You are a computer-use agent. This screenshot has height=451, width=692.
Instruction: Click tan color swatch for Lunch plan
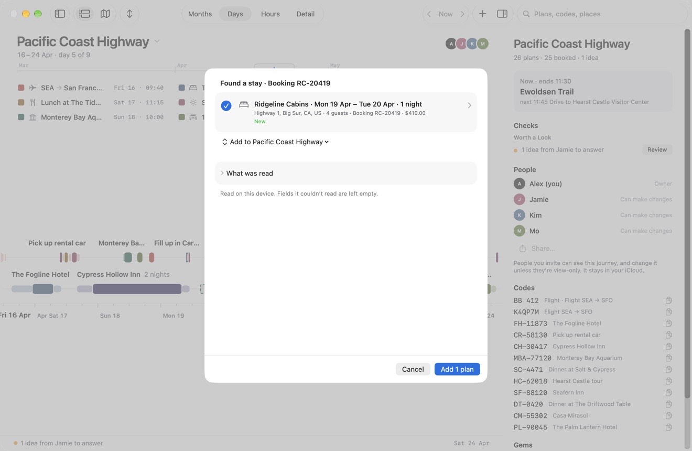point(21,102)
